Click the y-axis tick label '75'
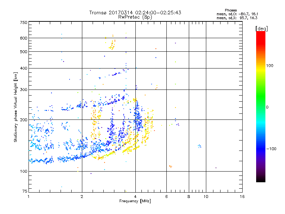285x214 pixels. point(25,191)
